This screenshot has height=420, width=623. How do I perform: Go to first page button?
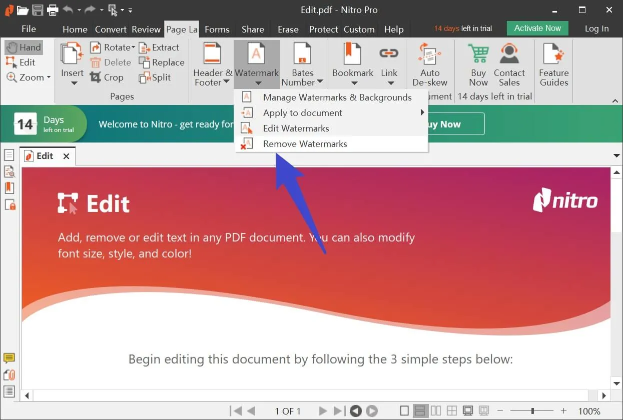coord(235,411)
